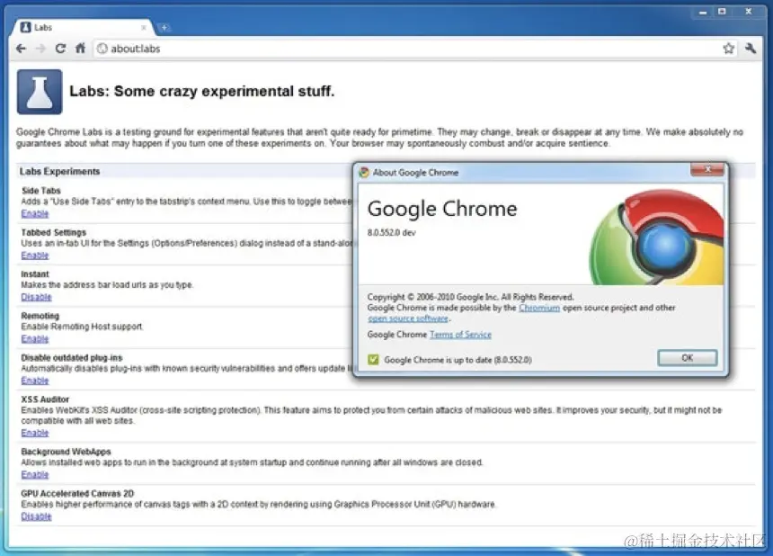Click the Labs: Some crazy experimental stuff heading
773x556 pixels.
tap(201, 91)
